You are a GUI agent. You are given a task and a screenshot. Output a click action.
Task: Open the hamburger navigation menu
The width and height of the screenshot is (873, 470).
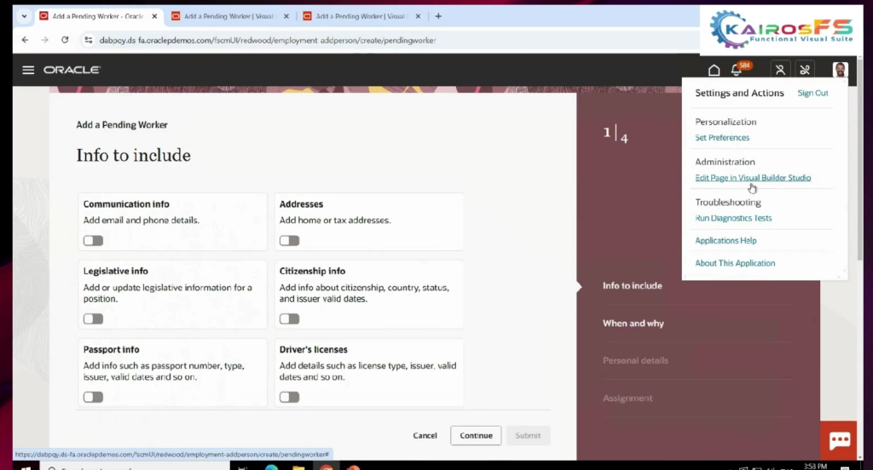(28, 70)
